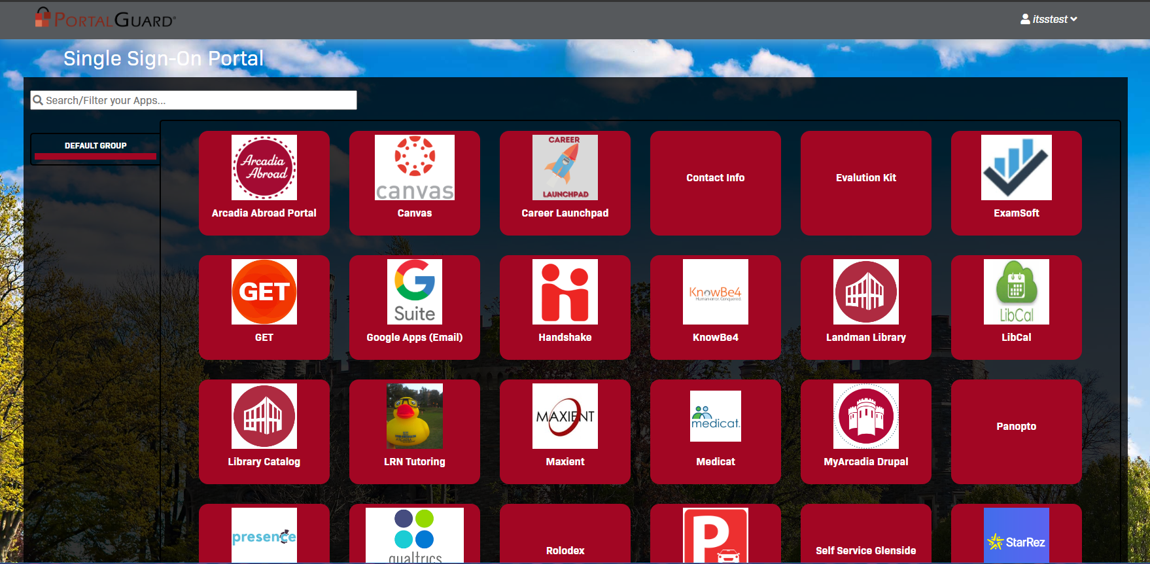Click the GET label text

[264, 338]
